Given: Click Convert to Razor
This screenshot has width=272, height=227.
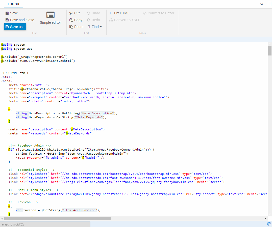Looking at the screenshot, I should pos(158,13).
